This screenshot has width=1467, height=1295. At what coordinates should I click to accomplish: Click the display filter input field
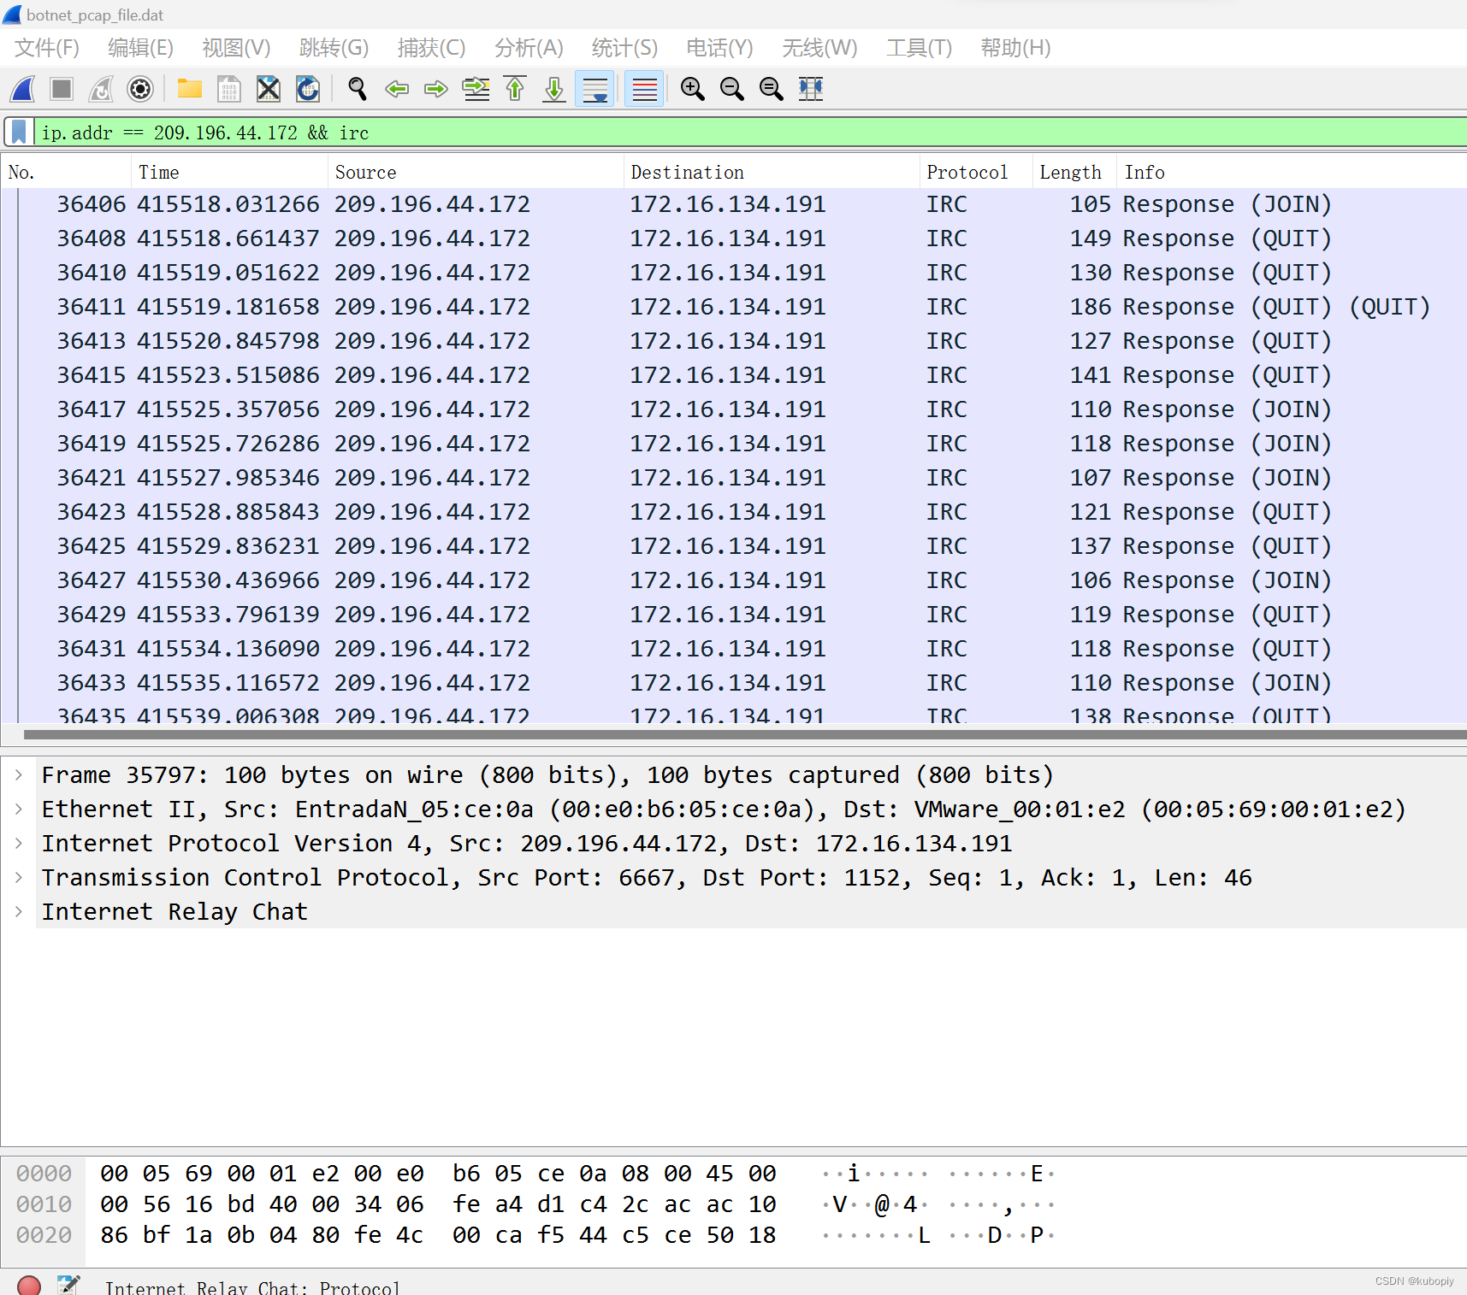(750, 132)
